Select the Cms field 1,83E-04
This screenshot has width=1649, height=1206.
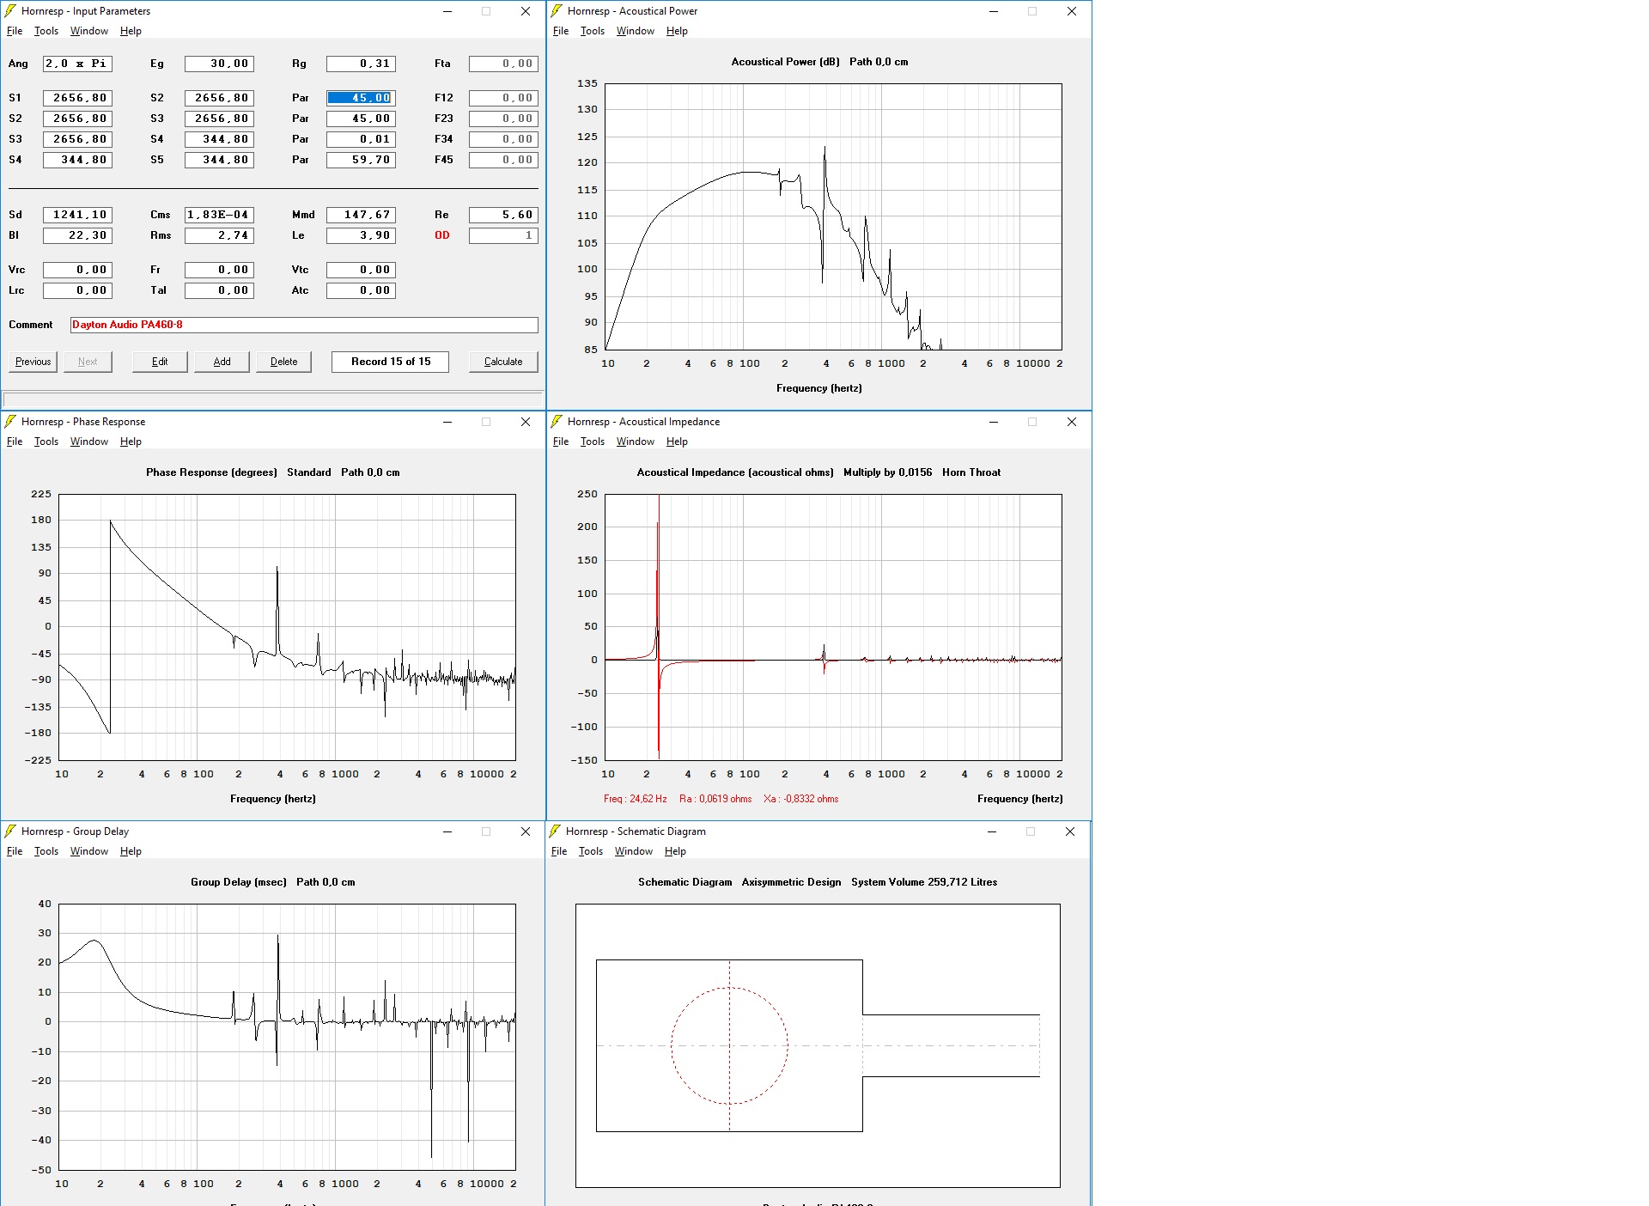(x=219, y=215)
